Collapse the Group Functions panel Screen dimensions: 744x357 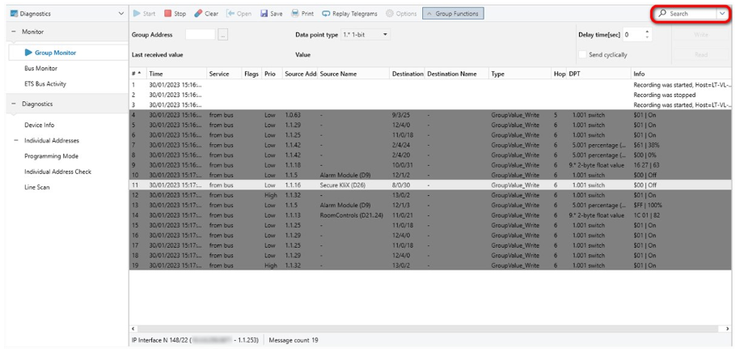click(453, 14)
